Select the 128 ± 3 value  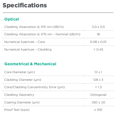(x=98, y=80)
